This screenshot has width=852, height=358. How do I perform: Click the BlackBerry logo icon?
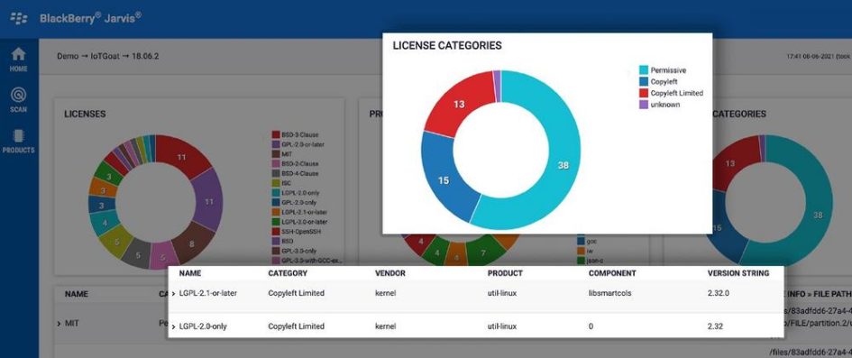18,18
